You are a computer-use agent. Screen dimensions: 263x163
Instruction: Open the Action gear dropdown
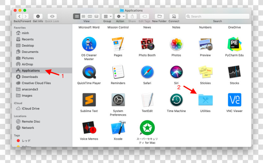(120, 16)
